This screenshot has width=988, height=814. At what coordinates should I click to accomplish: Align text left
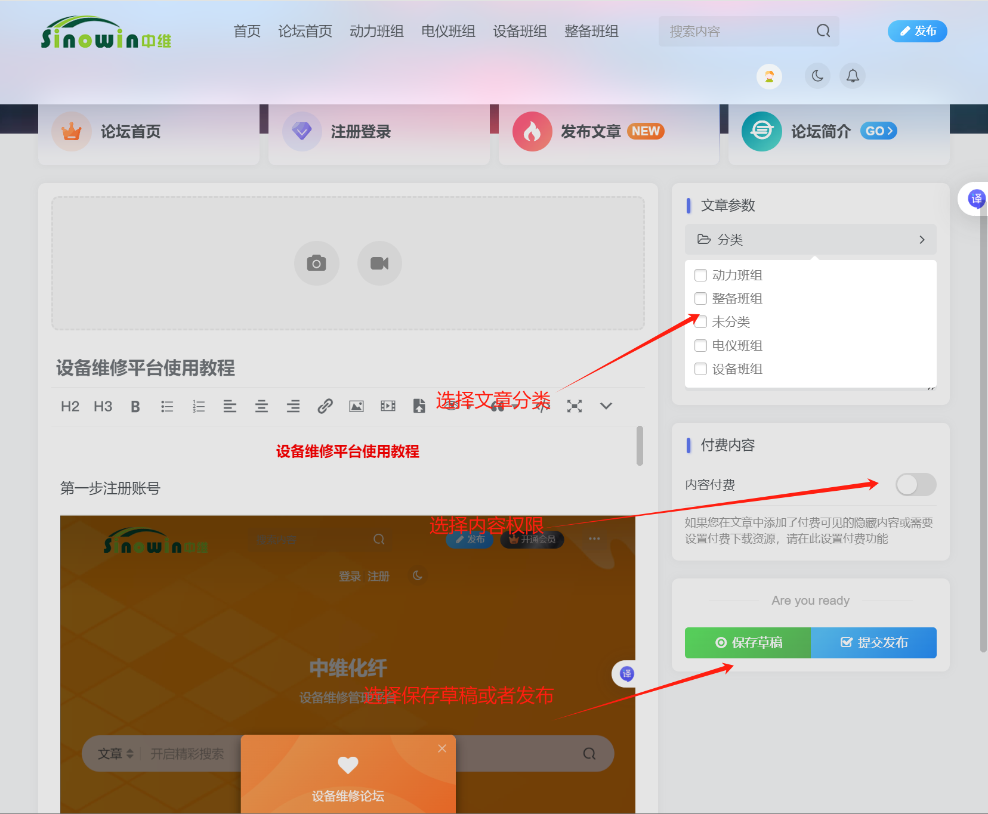(230, 407)
